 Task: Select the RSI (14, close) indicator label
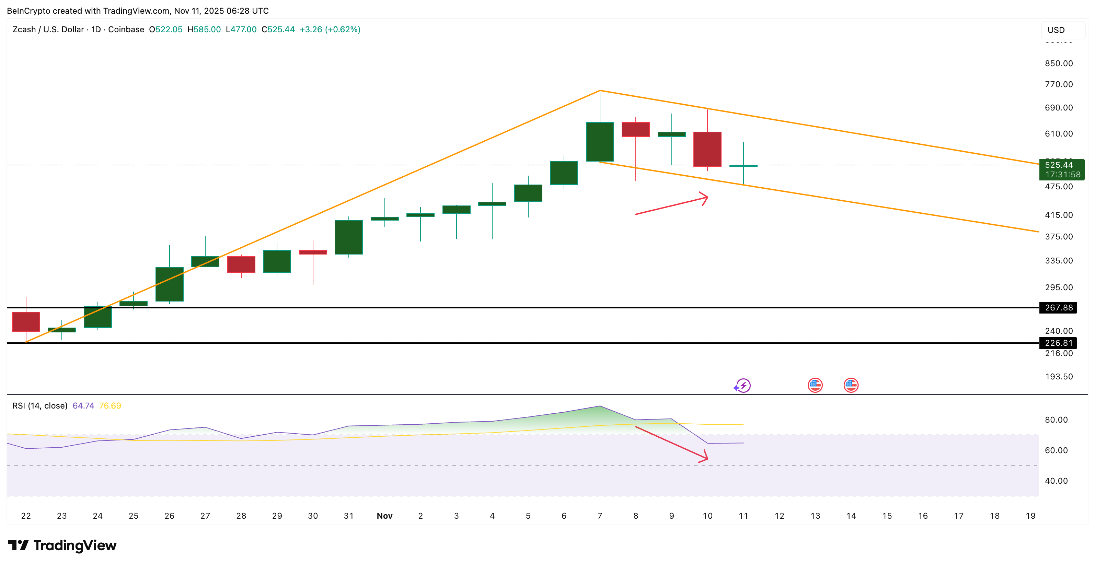(39, 405)
